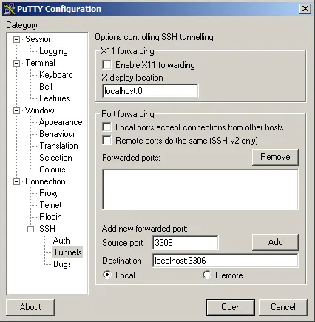Check Remote ports do the same option
Image resolution: width=315 pixels, height=322 pixels.
[106, 141]
